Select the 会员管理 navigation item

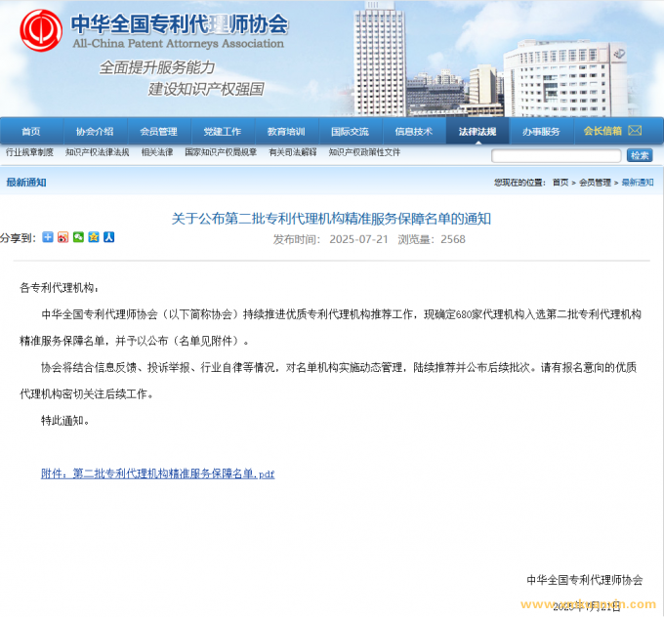pos(158,132)
